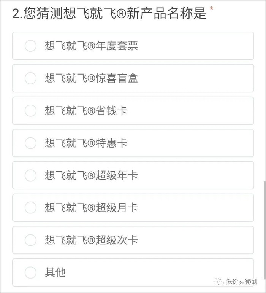Click the 想飞就飞®惊喜盲盒 option text
The height and width of the screenshot is (293, 266).
pyautogui.click(x=91, y=78)
